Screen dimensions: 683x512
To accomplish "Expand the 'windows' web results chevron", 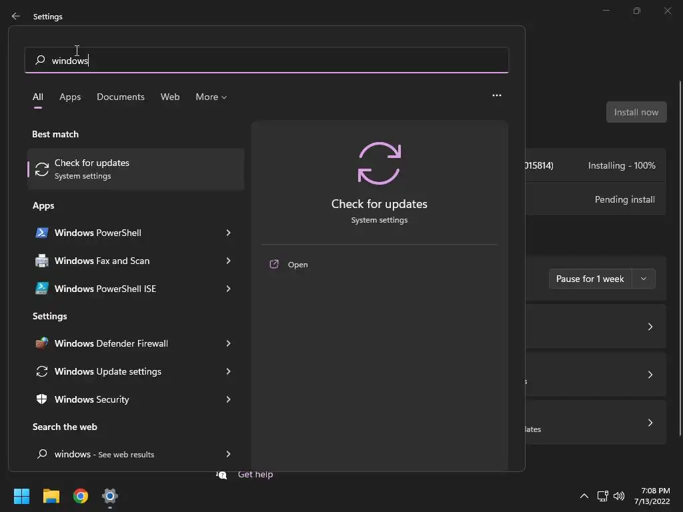I will pyautogui.click(x=228, y=454).
